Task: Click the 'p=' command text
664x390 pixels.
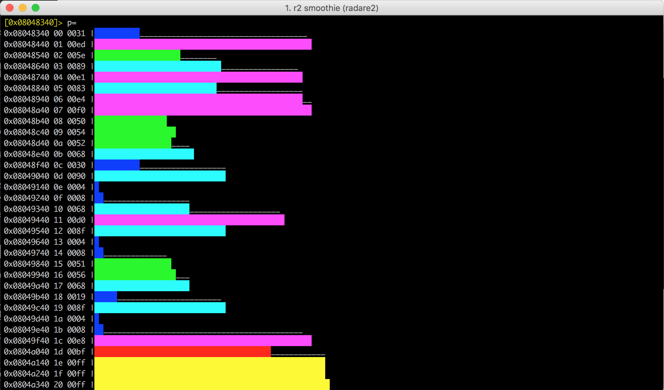Action: (x=72, y=23)
